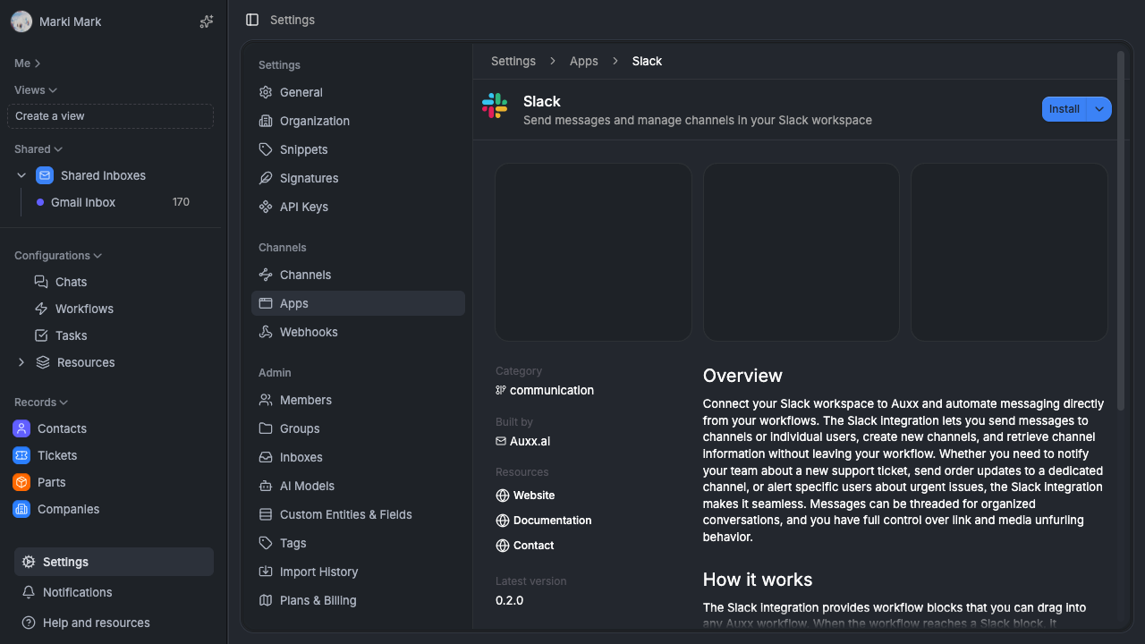The height and width of the screenshot is (644, 1145).
Task: Click the AI Models robot icon
Action: click(x=266, y=486)
